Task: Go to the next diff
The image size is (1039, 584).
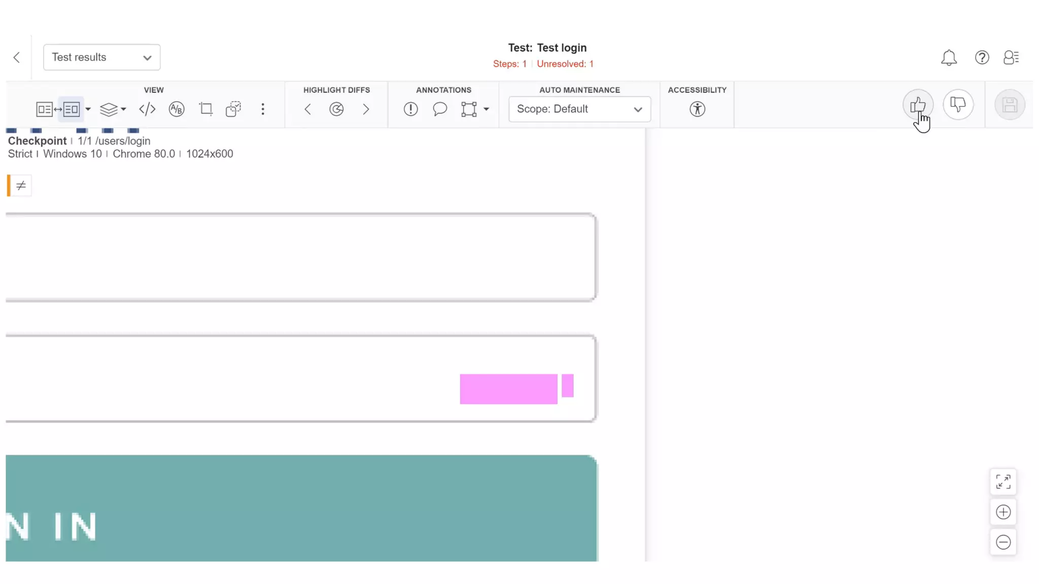Action: [x=366, y=109]
